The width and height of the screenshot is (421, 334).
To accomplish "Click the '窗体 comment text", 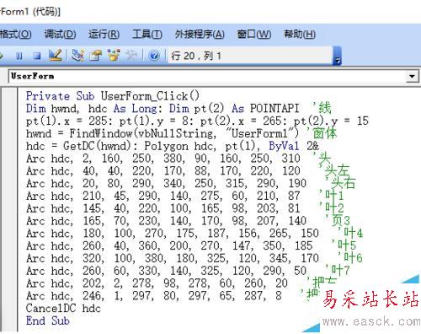I will pyautogui.click(x=321, y=133).
